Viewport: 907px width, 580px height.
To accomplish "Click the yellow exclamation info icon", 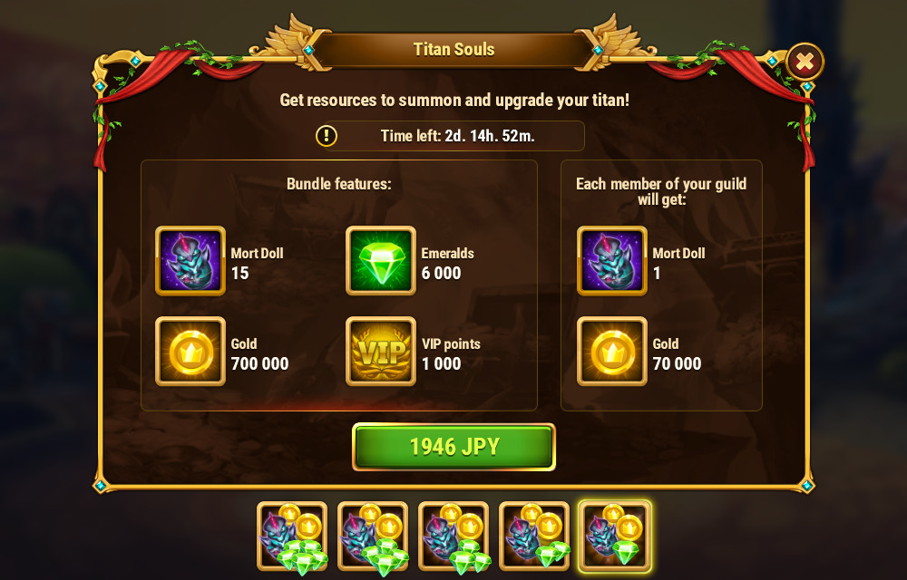I will 327,136.
